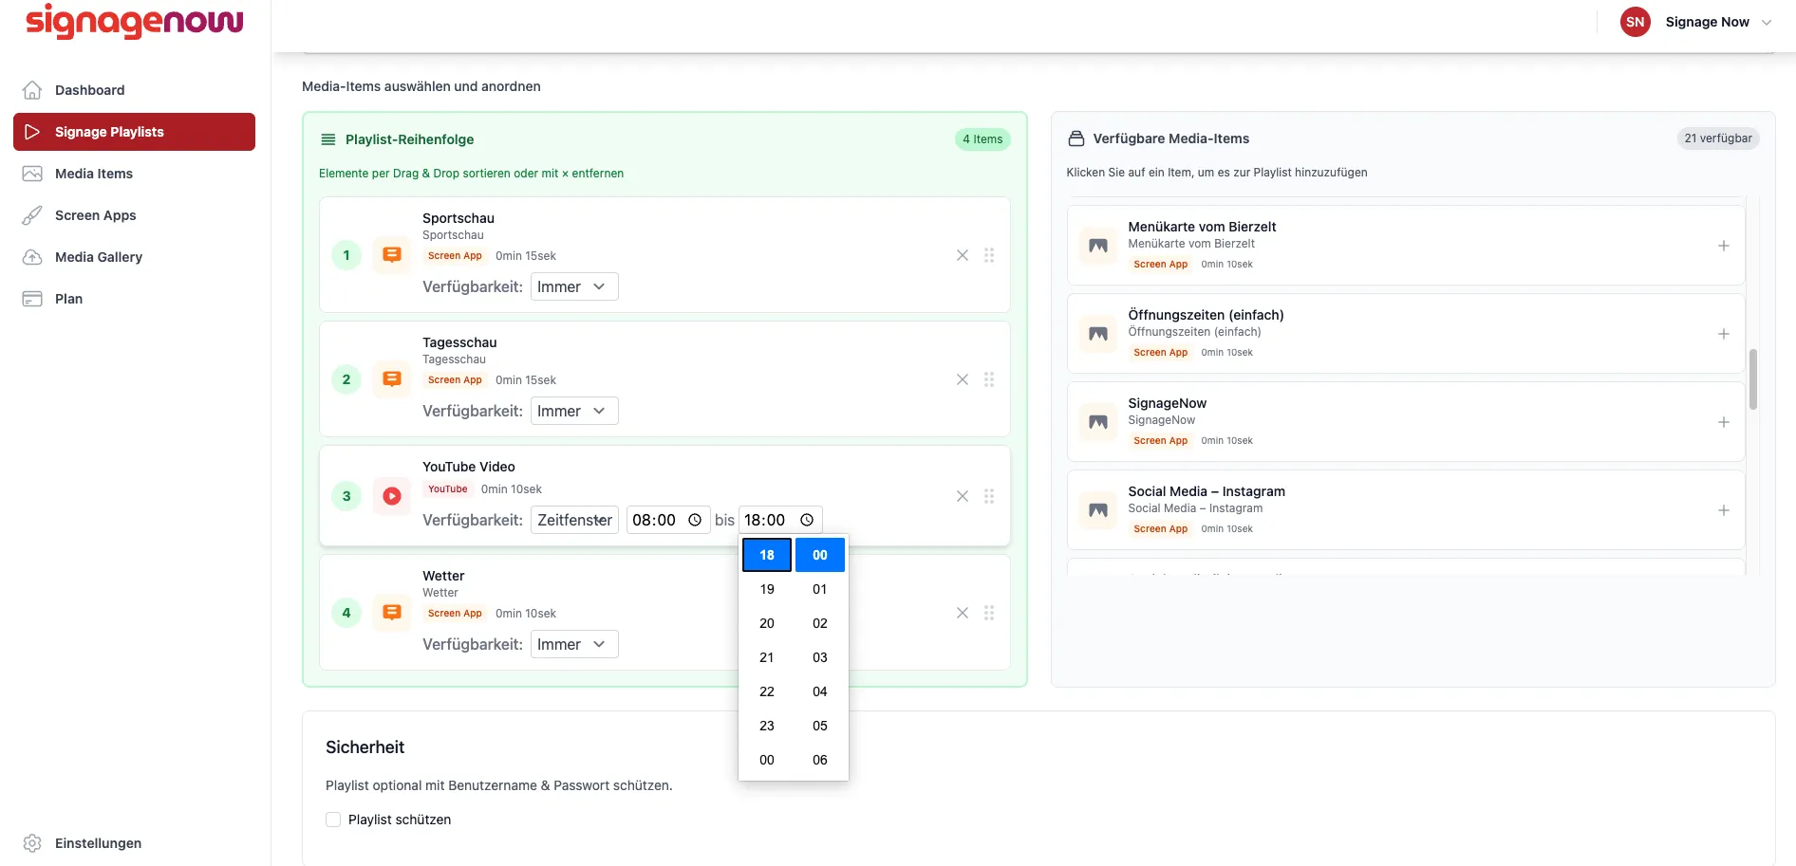This screenshot has width=1796, height=866.
Task: Click the Dashboard home icon
Action: (x=32, y=90)
